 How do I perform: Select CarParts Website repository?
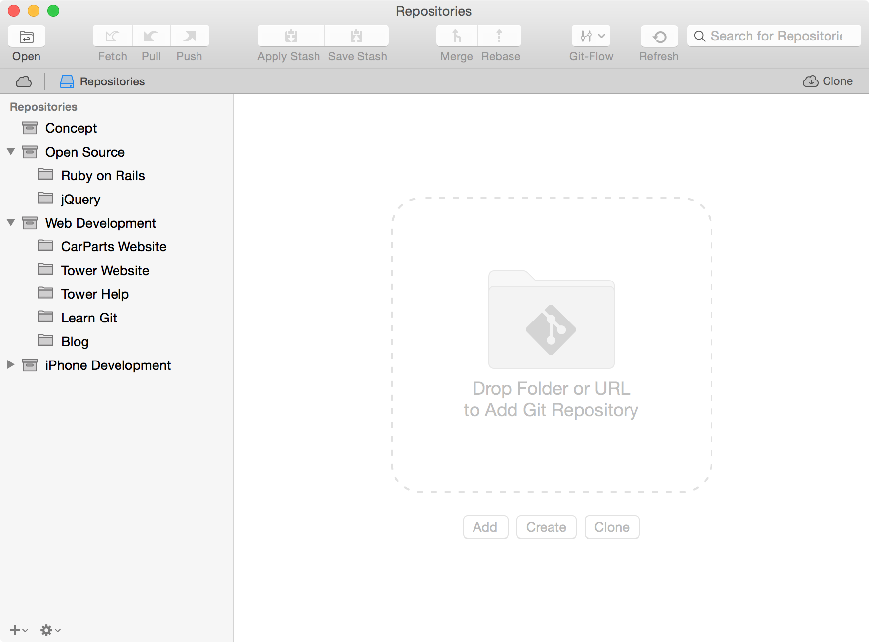point(117,247)
